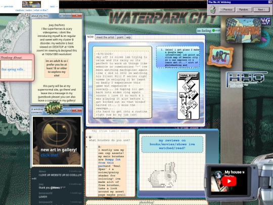The height and width of the screenshot is (205, 273).
Task: Maximize the 'about my this' window
Action: pos(69,16)
